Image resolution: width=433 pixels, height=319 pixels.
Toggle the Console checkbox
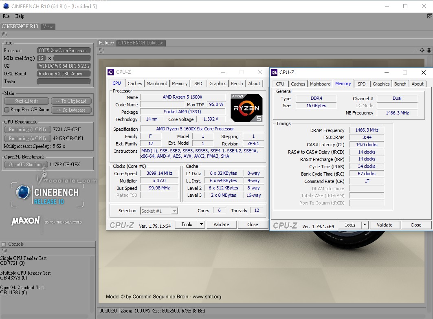[x=4, y=244]
